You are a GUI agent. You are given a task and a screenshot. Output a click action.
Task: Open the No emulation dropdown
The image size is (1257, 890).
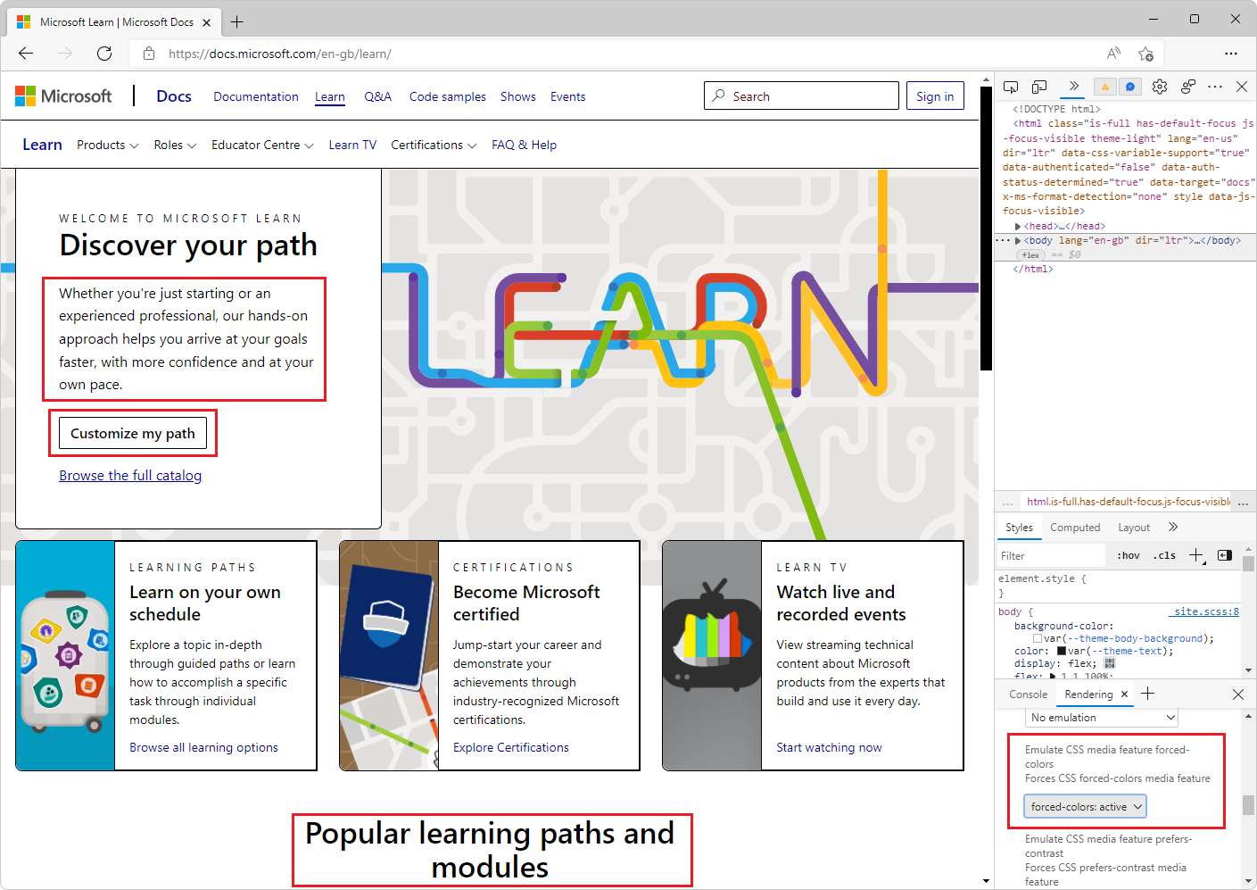point(1101,717)
